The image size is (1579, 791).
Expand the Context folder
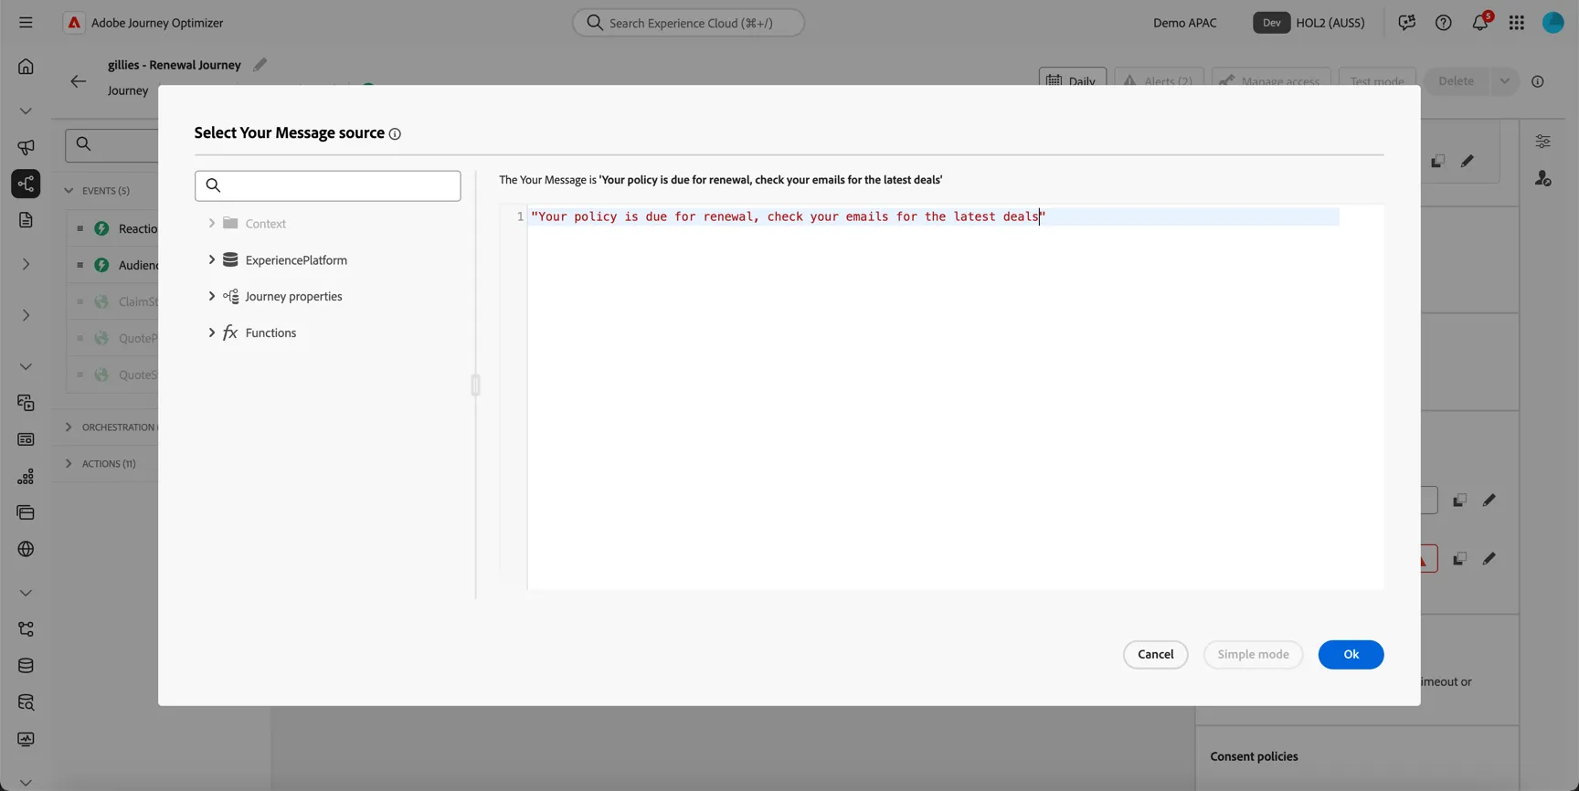click(211, 223)
